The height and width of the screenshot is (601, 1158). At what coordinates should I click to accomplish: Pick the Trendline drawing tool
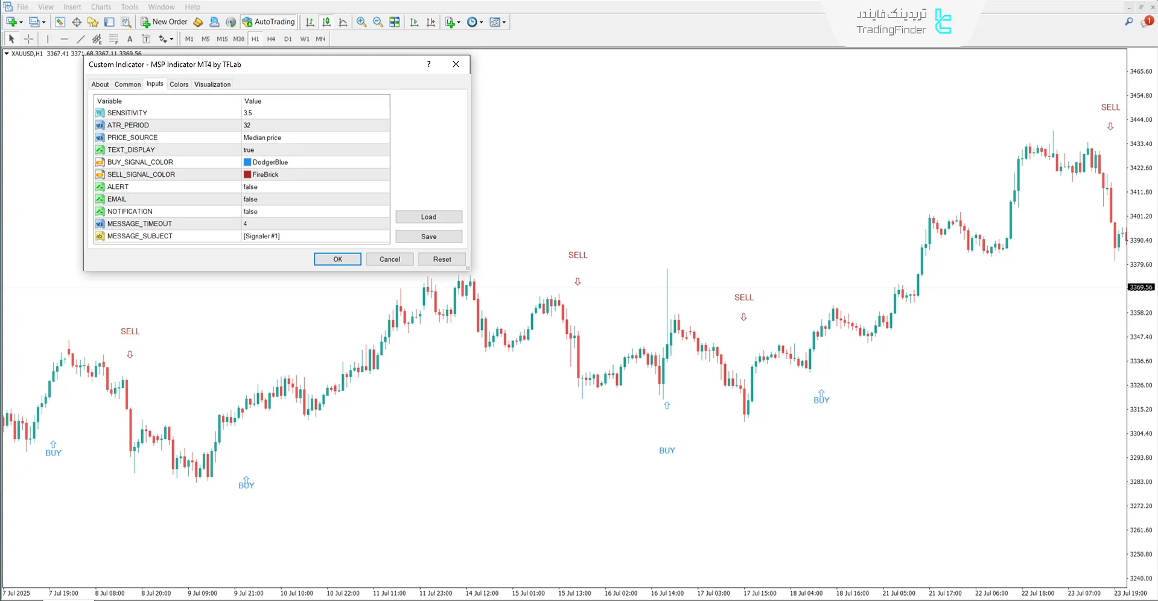pos(80,39)
